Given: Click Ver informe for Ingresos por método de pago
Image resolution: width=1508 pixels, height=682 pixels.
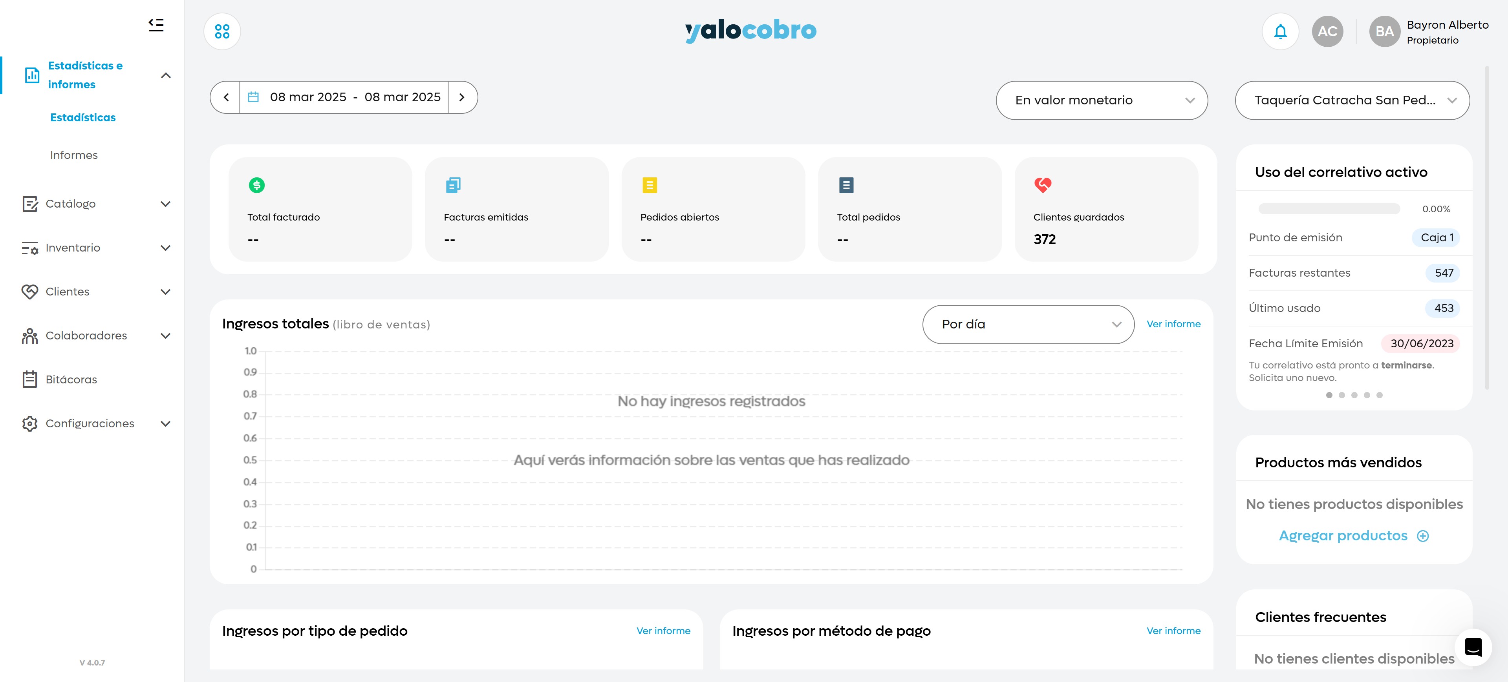Looking at the screenshot, I should tap(1173, 631).
